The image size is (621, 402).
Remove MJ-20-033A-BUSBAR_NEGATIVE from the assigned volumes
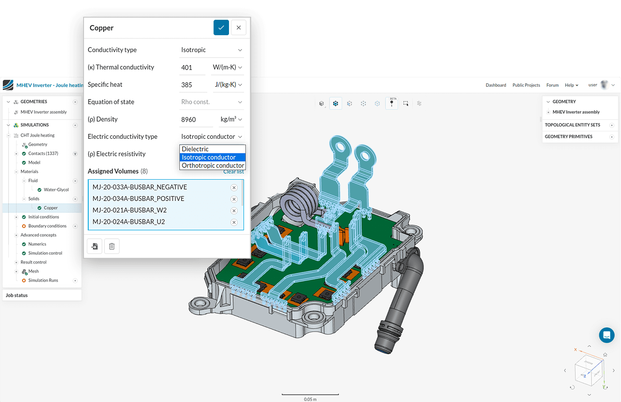tap(234, 187)
